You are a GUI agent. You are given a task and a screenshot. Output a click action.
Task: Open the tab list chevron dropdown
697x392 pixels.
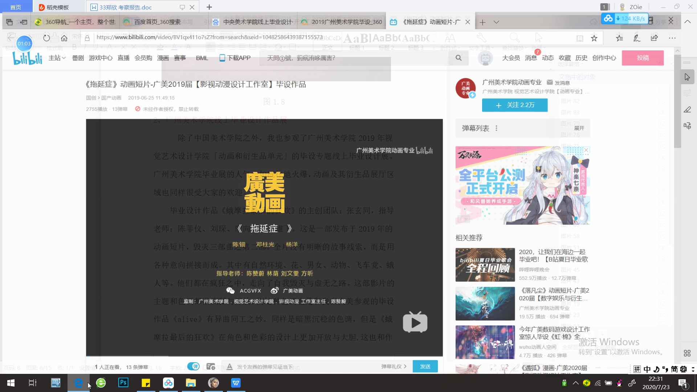pyautogui.click(x=496, y=22)
